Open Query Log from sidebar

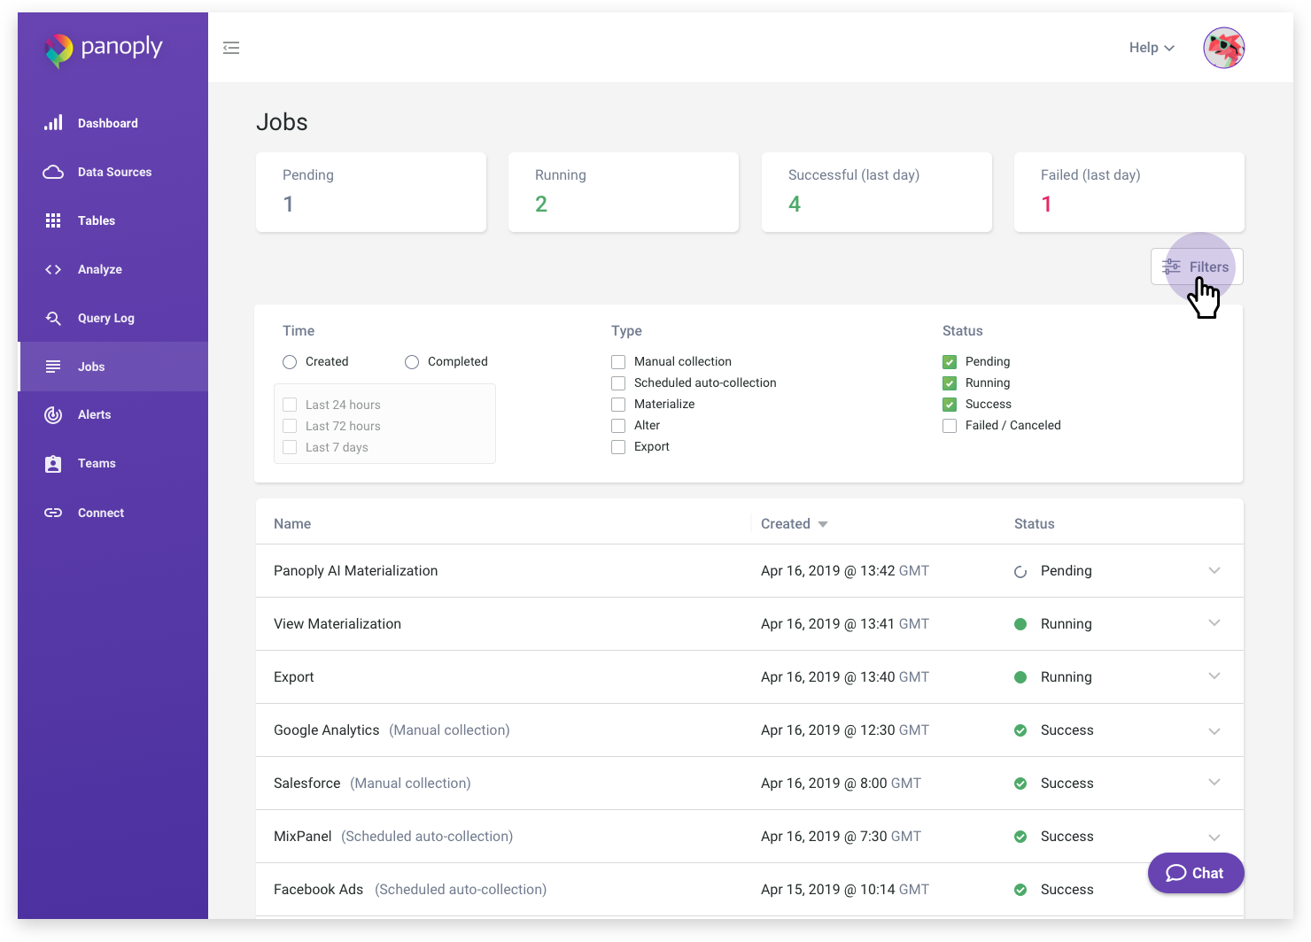[x=112, y=318]
